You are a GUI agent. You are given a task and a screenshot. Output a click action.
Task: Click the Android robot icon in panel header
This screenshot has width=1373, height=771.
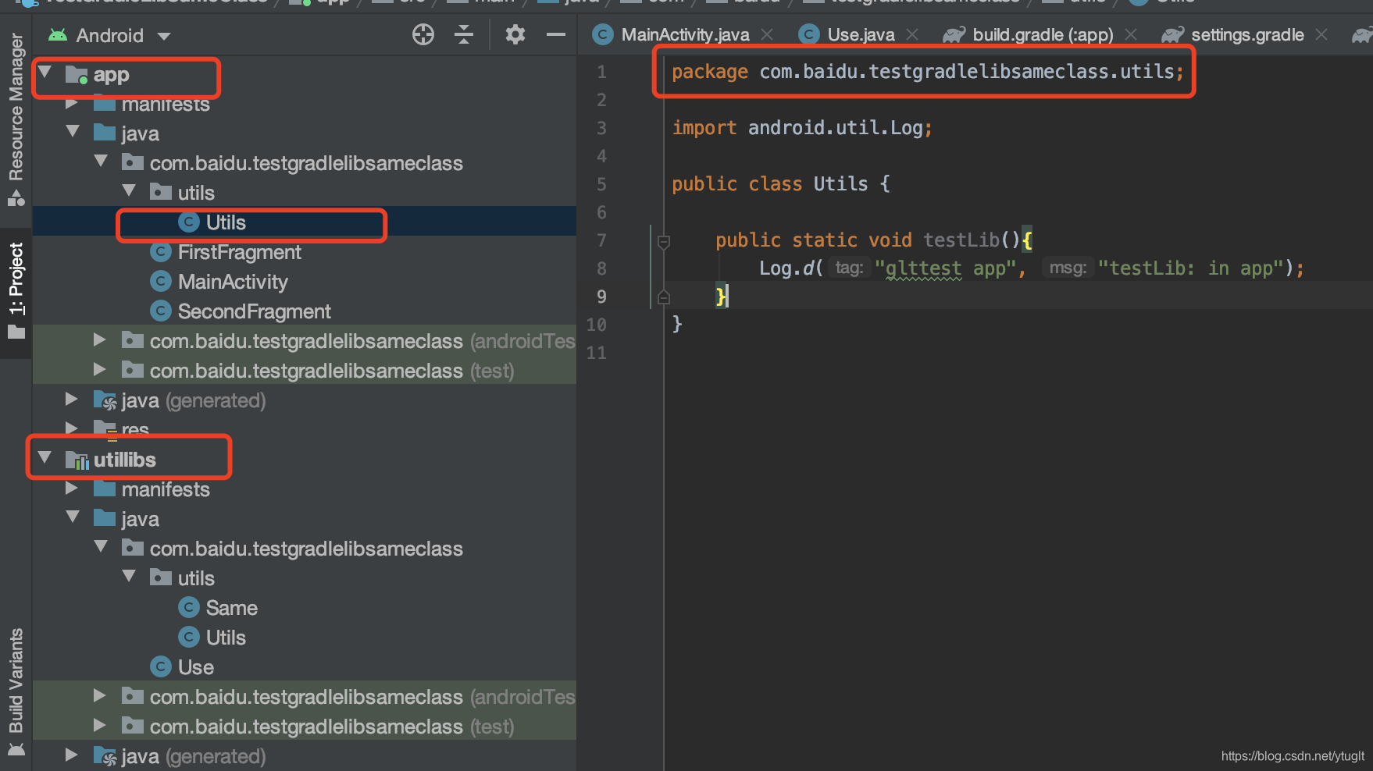click(58, 35)
